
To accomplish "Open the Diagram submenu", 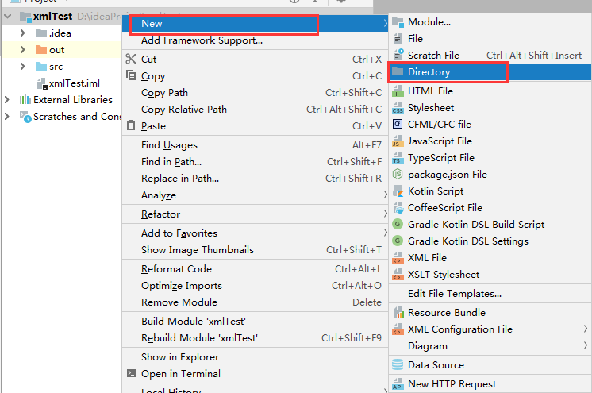I will 428,345.
